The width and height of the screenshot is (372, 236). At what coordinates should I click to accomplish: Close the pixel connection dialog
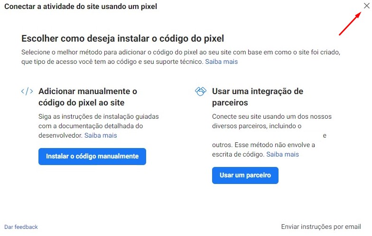click(x=366, y=6)
